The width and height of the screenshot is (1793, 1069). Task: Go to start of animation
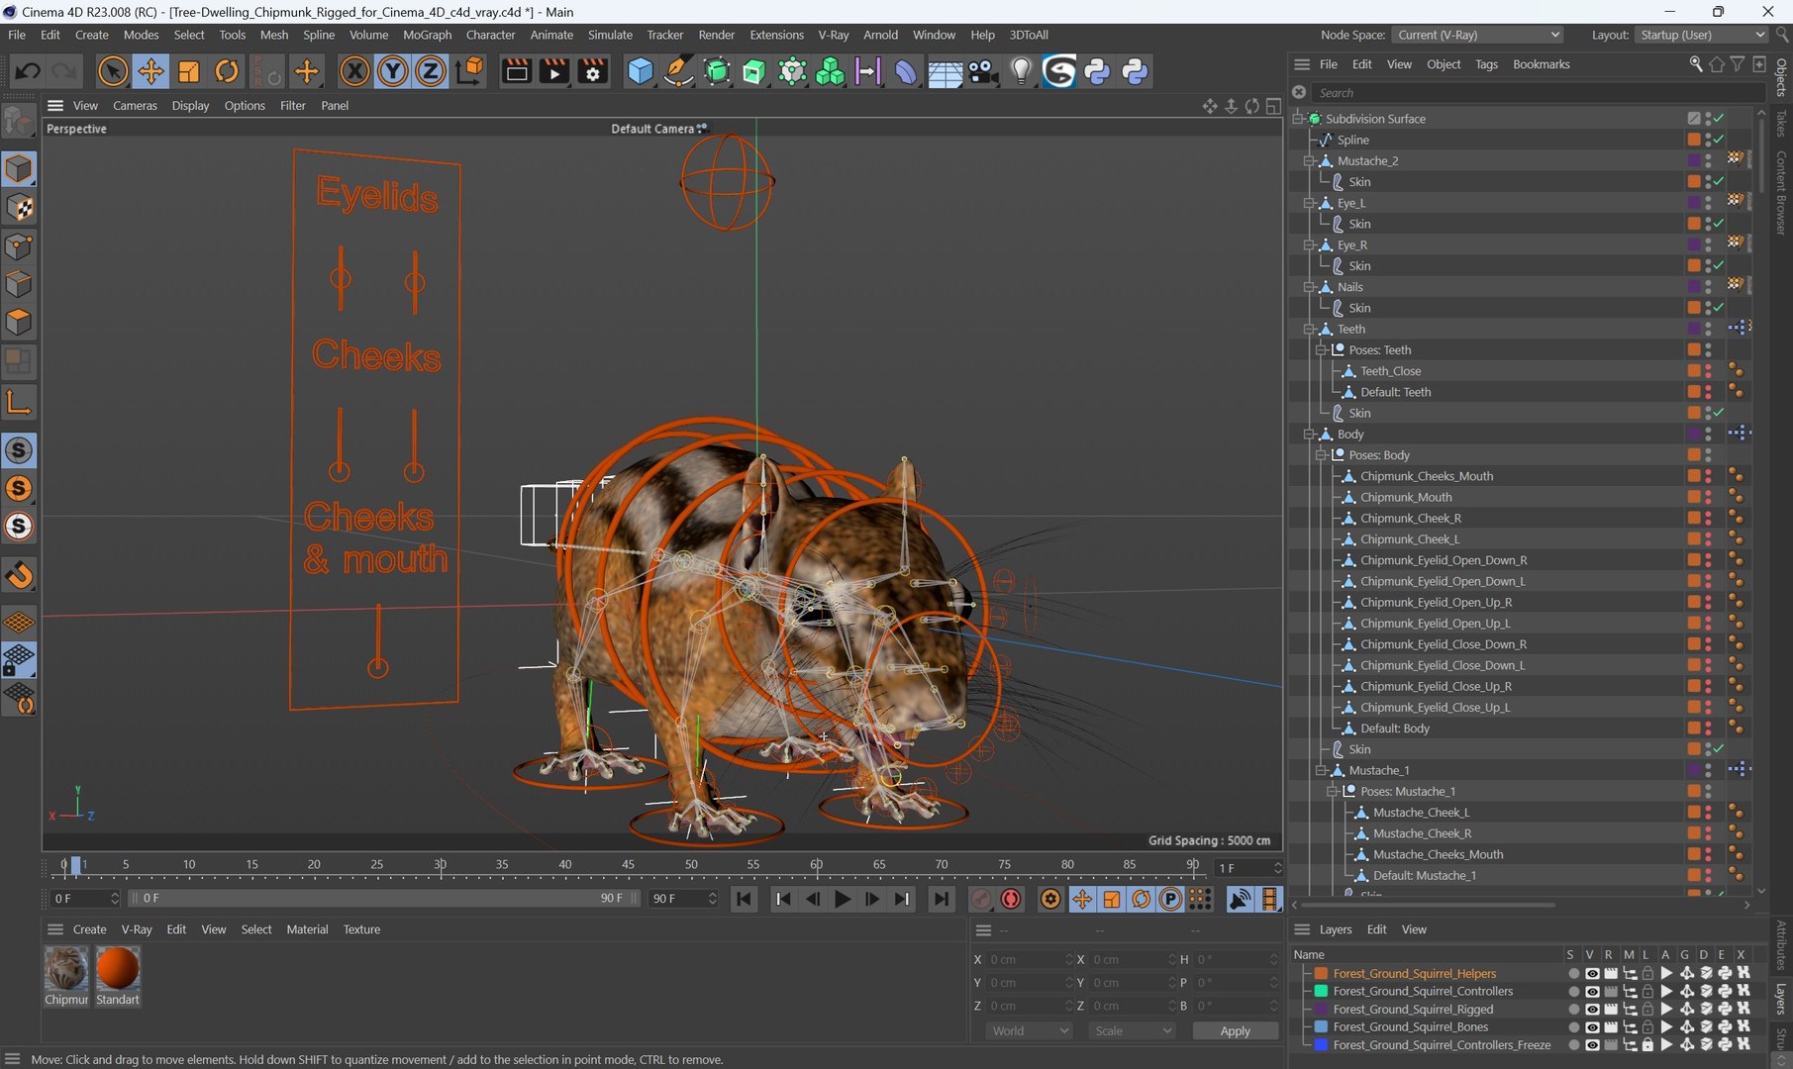[x=744, y=899]
